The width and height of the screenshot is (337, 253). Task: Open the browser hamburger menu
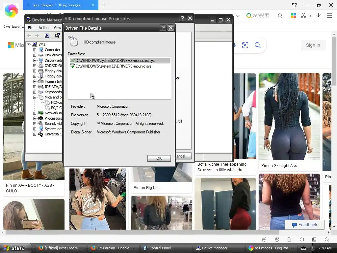329,15
